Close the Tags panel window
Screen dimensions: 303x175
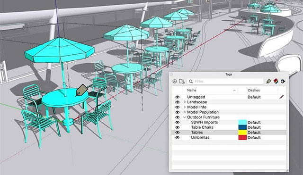click(171, 75)
